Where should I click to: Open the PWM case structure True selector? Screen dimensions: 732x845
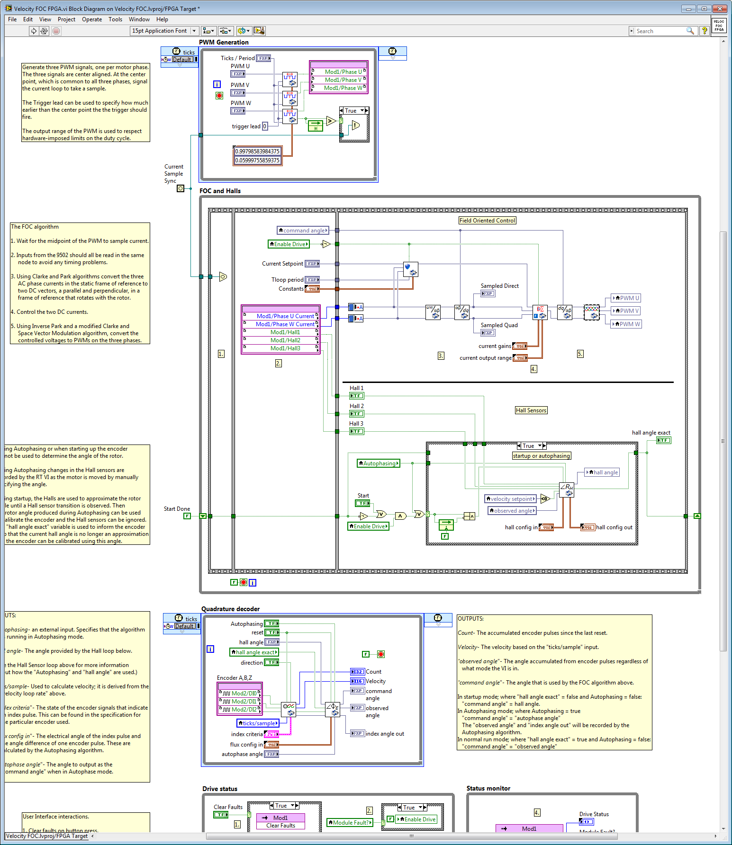point(354,110)
